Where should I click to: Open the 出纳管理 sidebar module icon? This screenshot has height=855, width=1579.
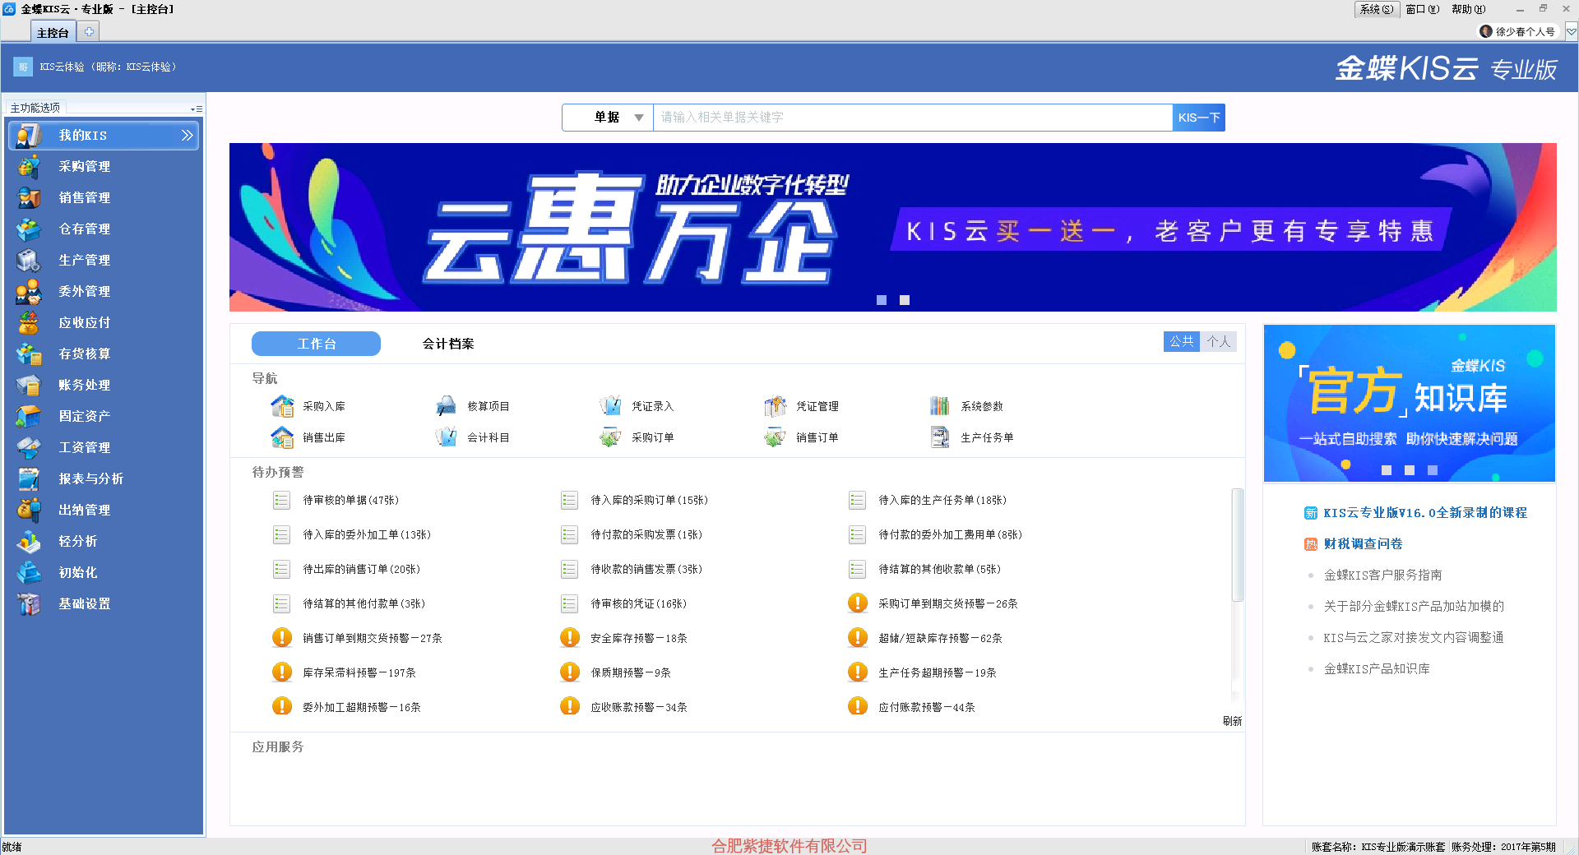pos(29,510)
